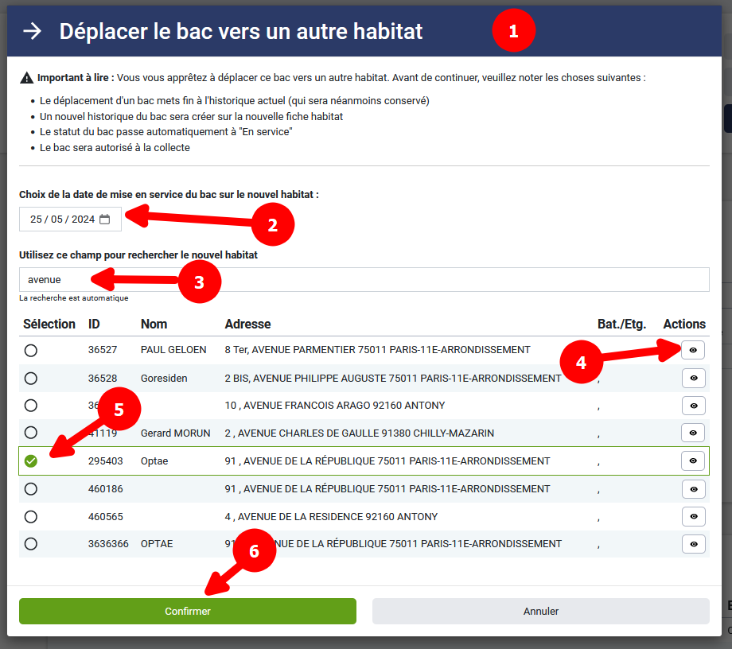Image resolution: width=732 pixels, height=649 pixels.
Task: Click the arrow icon in the dialog header
Action: 30,30
